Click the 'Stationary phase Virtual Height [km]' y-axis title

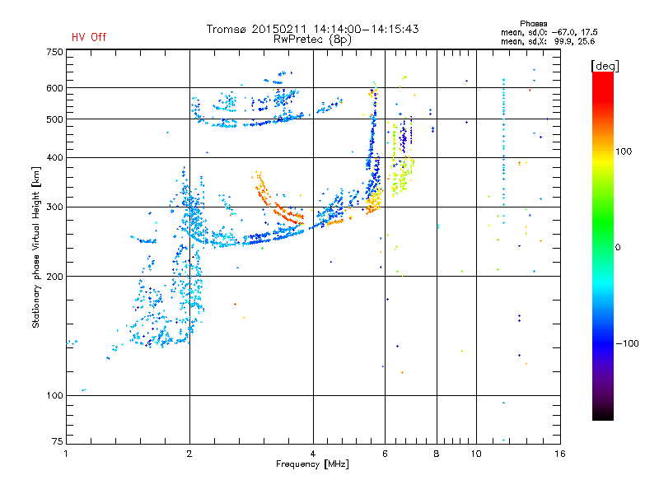(x=36, y=247)
